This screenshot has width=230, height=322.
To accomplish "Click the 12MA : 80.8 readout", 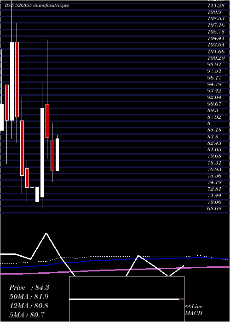I will 29,306.
